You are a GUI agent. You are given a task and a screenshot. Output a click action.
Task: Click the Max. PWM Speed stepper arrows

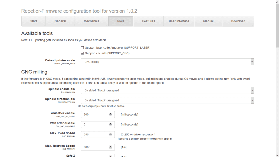coord(110,135)
